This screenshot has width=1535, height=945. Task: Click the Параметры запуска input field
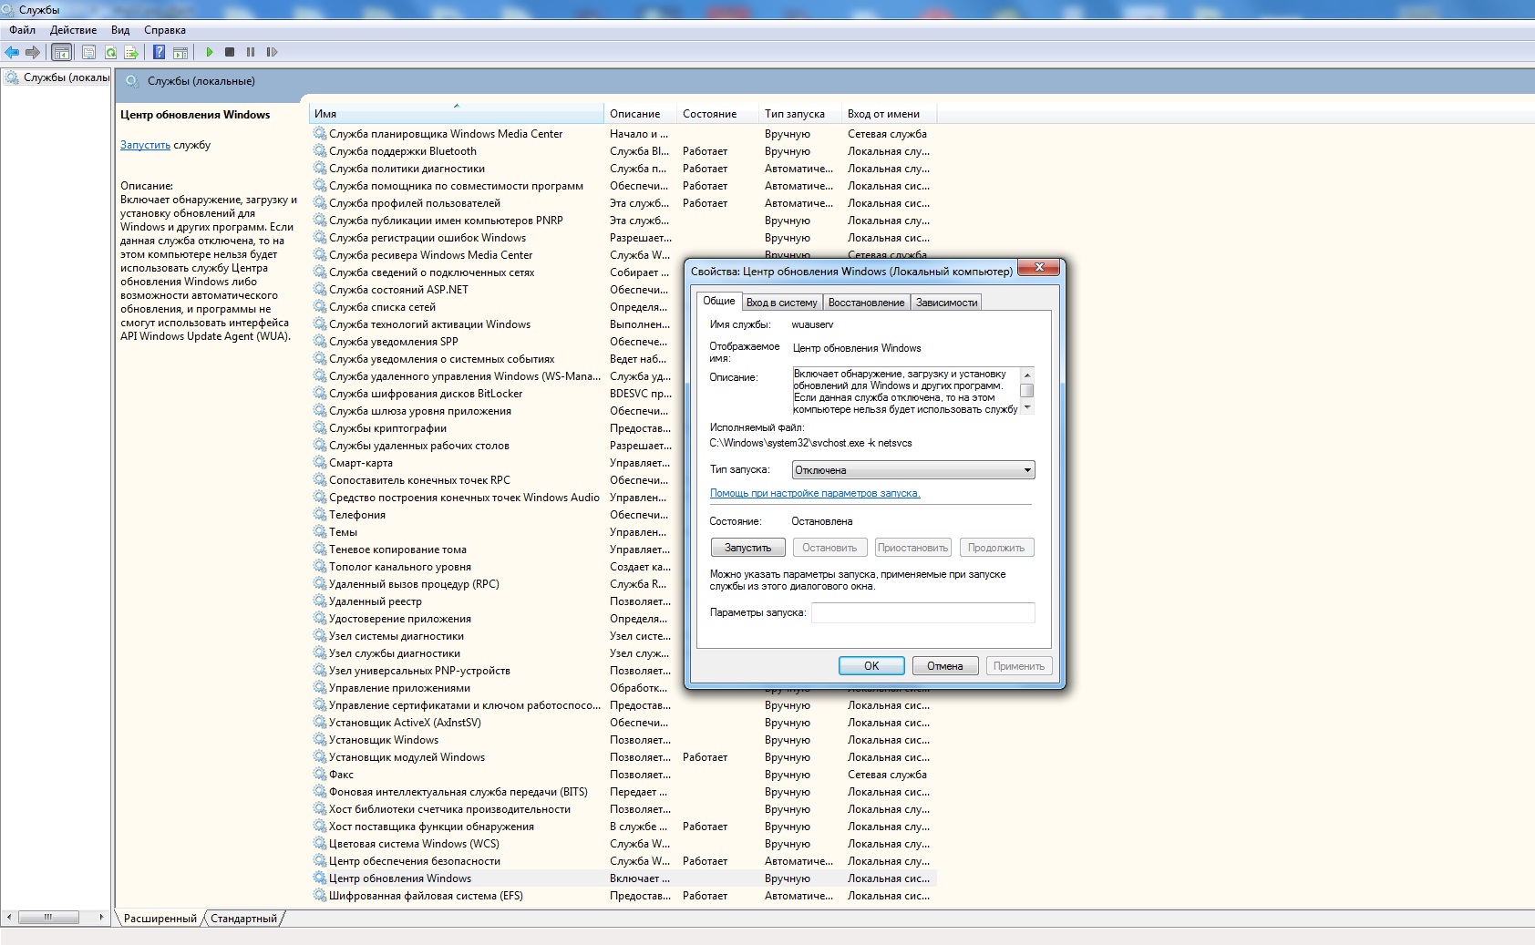coord(923,612)
